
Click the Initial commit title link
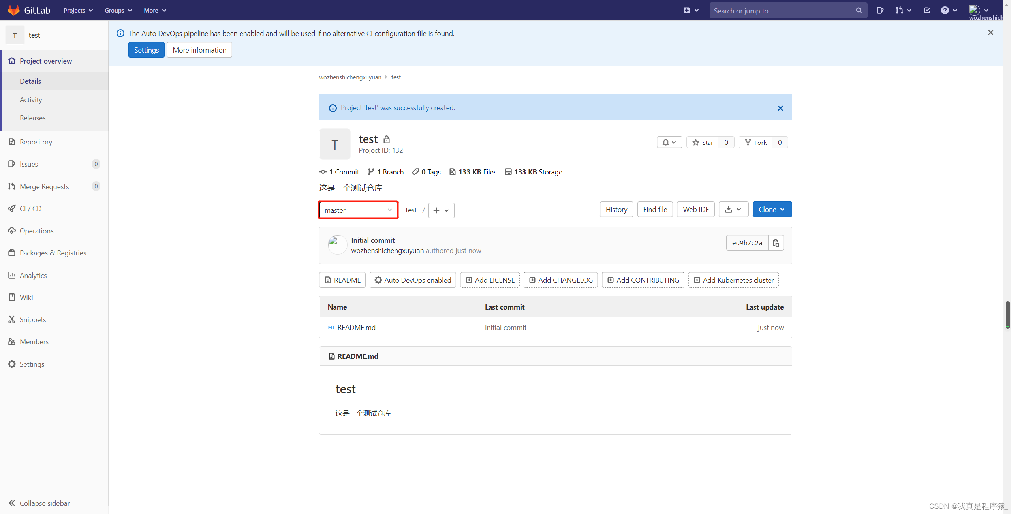(373, 240)
